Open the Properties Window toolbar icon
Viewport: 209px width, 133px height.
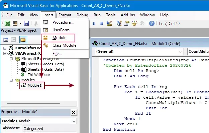[x=127, y=23]
